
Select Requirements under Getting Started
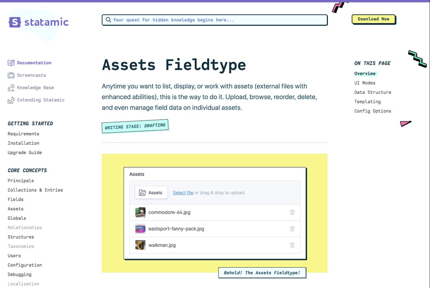click(23, 134)
